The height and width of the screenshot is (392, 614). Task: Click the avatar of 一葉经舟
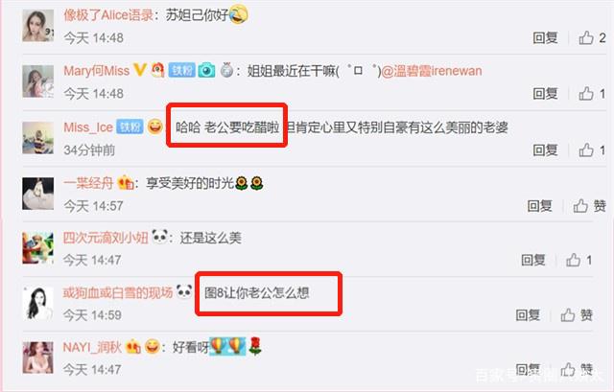(x=38, y=194)
